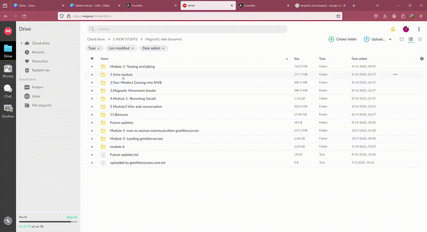
Task: Click the Create folder button
Action: pyautogui.click(x=343, y=39)
